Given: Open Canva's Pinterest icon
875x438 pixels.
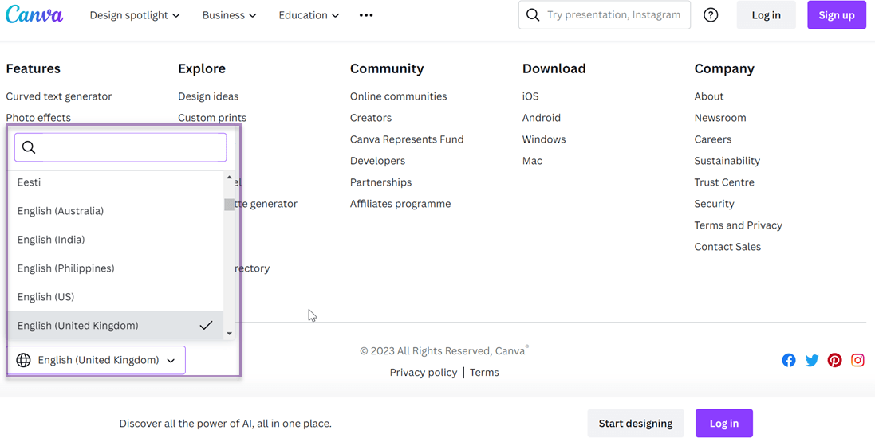Looking at the screenshot, I should [835, 360].
